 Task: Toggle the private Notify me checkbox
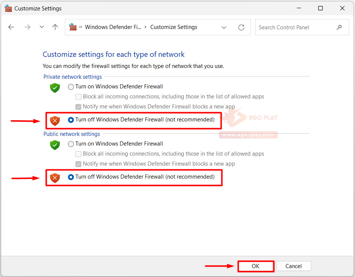click(78, 107)
